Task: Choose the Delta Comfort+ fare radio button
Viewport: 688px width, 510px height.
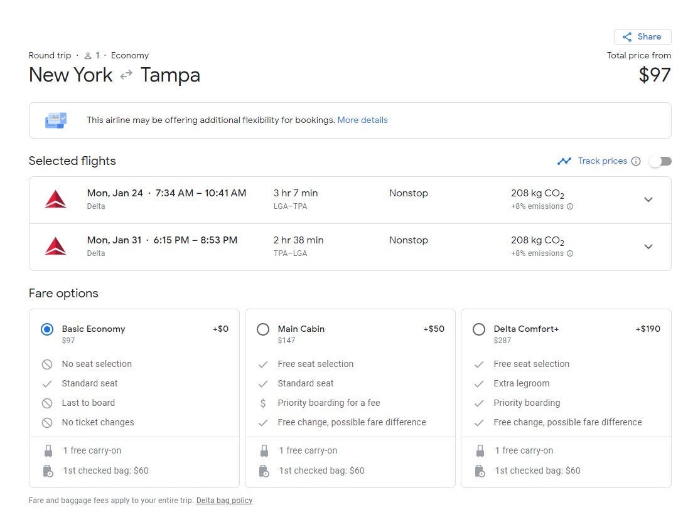Action: tap(479, 329)
